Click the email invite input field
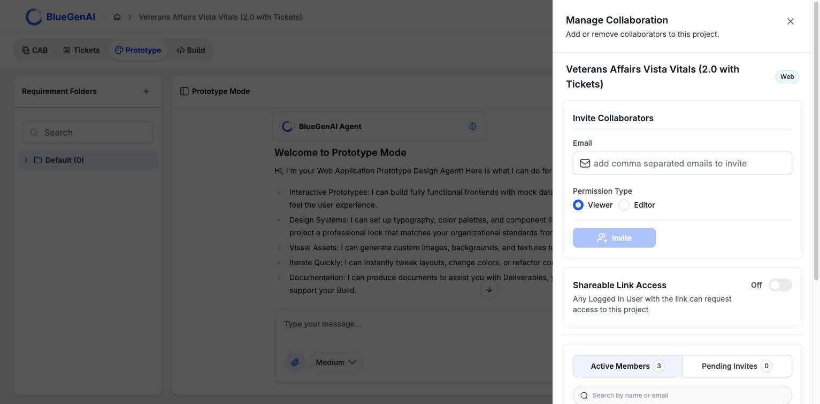Viewport: 820px width, 404px height. (683, 163)
